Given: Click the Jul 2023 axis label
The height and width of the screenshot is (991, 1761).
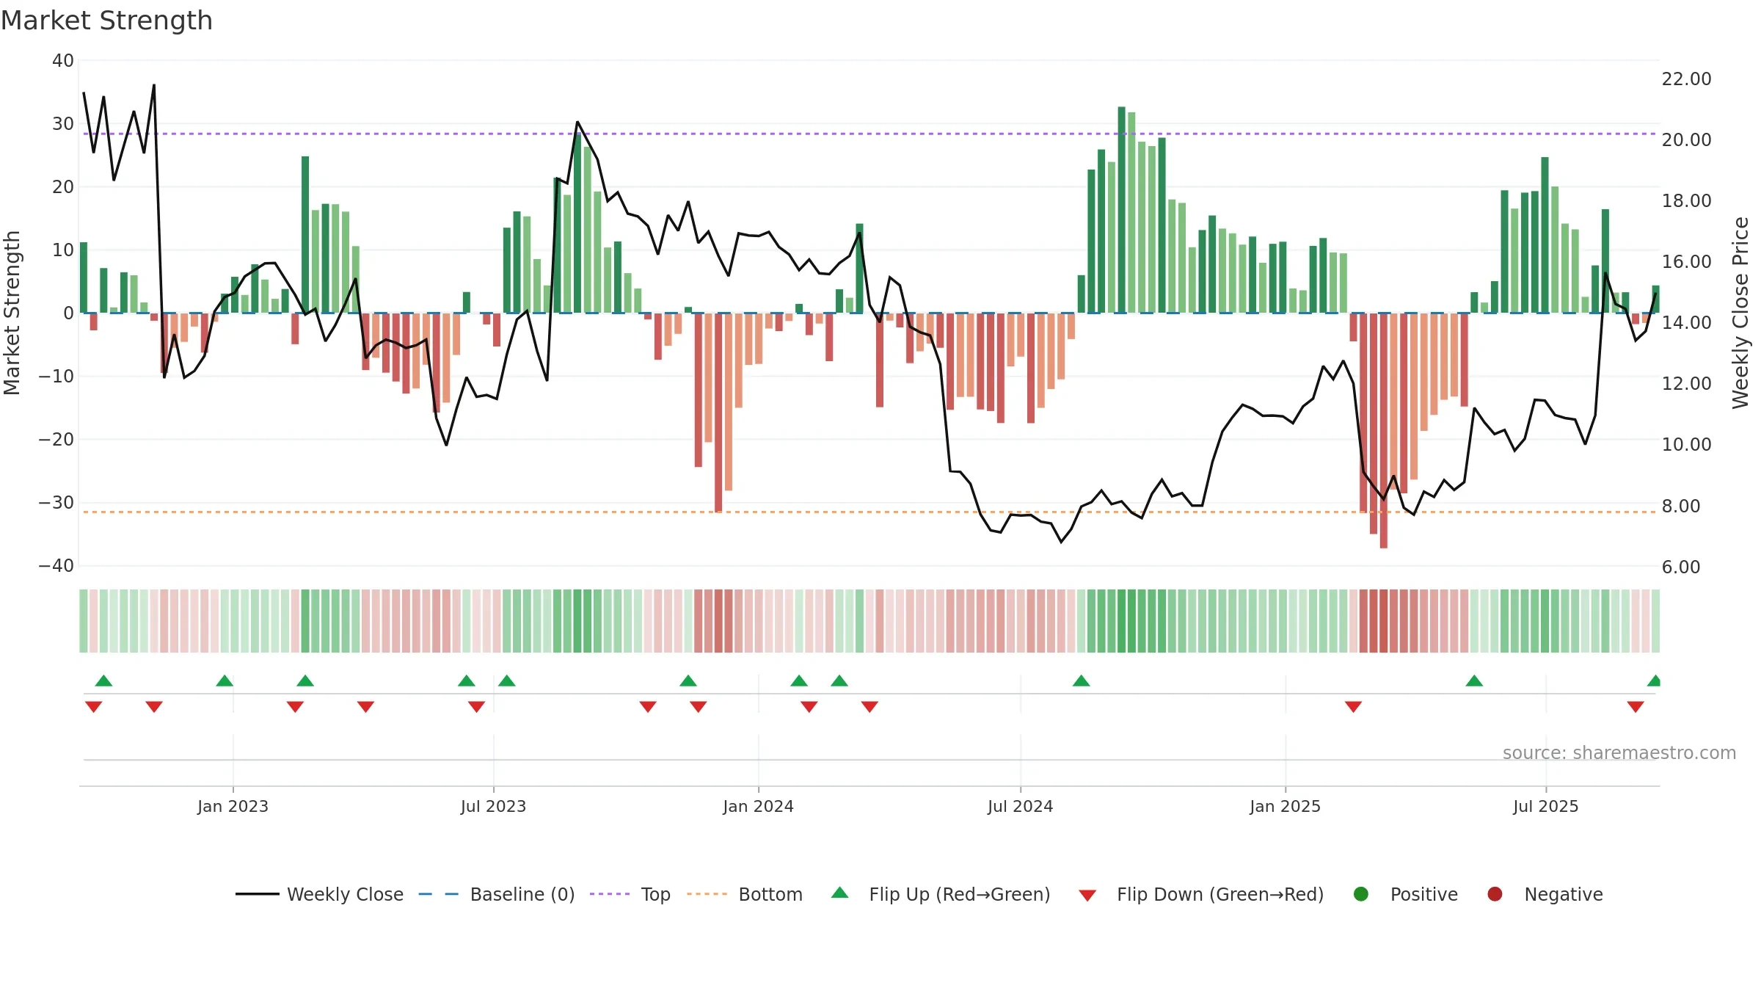Looking at the screenshot, I should pyautogui.click(x=493, y=806).
